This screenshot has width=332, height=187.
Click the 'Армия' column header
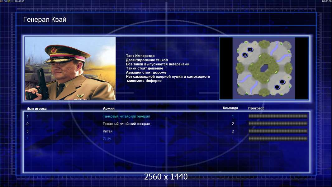point(109,108)
